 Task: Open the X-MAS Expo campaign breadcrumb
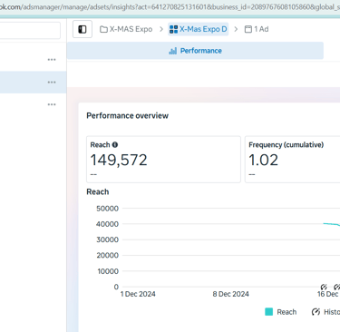[126, 29]
